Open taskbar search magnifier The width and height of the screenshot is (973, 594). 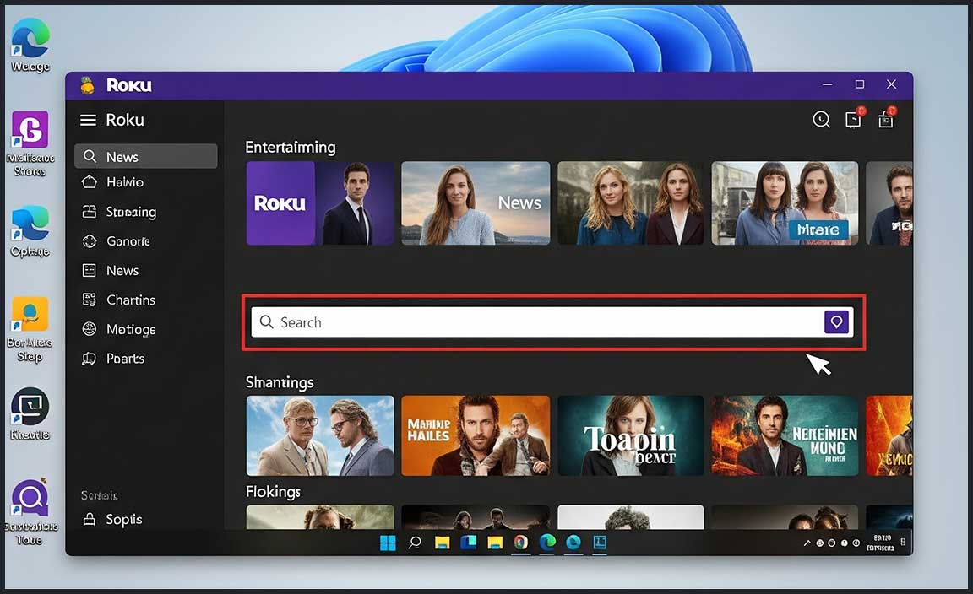[415, 543]
